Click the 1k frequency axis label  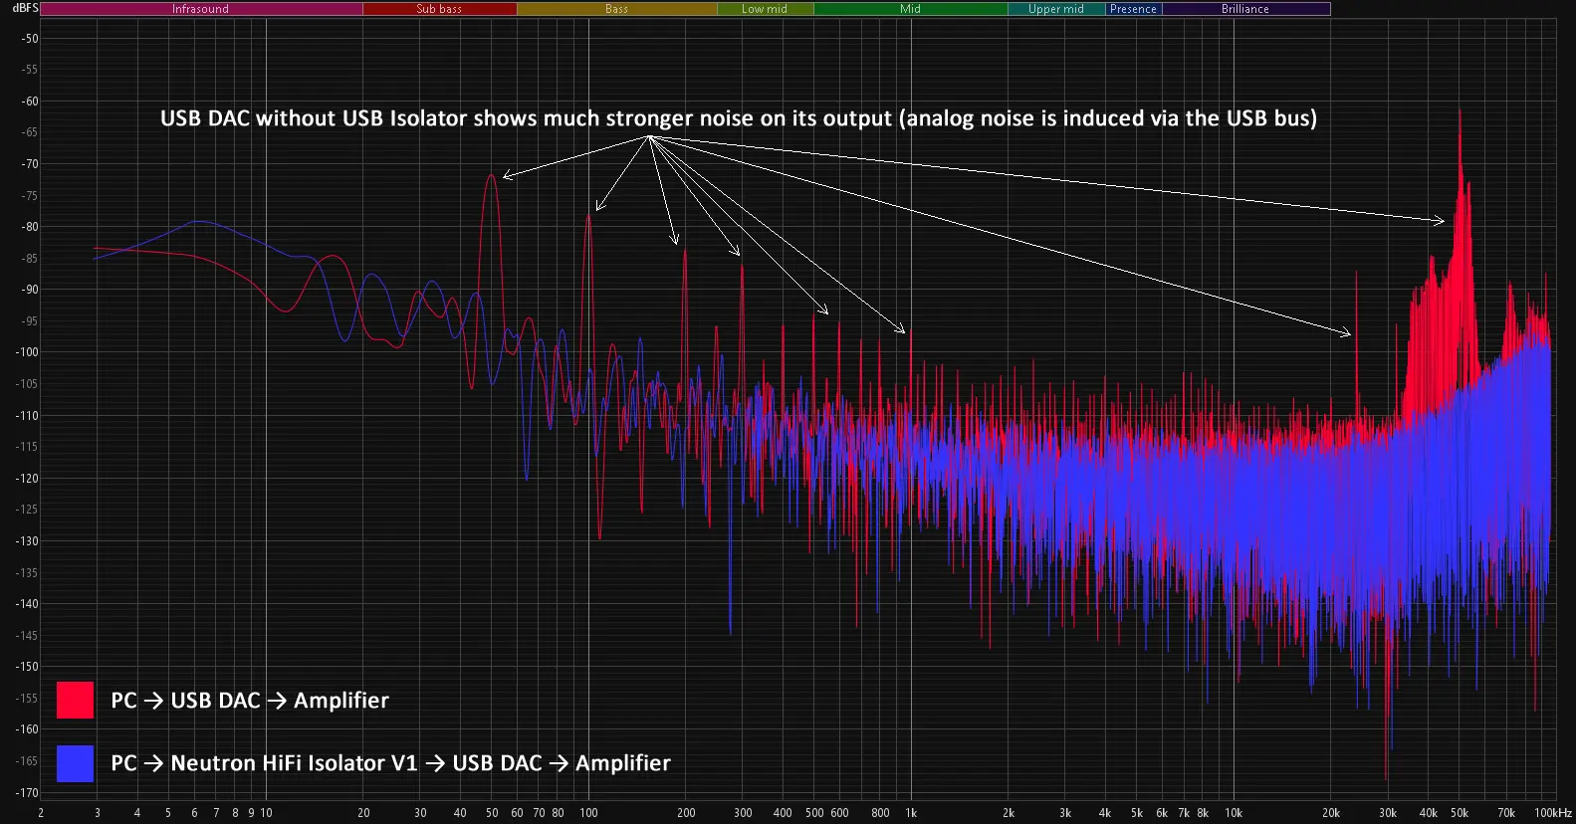pos(911,813)
